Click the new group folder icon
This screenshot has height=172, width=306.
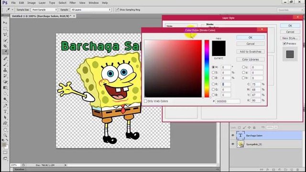(x=285, y=170)
